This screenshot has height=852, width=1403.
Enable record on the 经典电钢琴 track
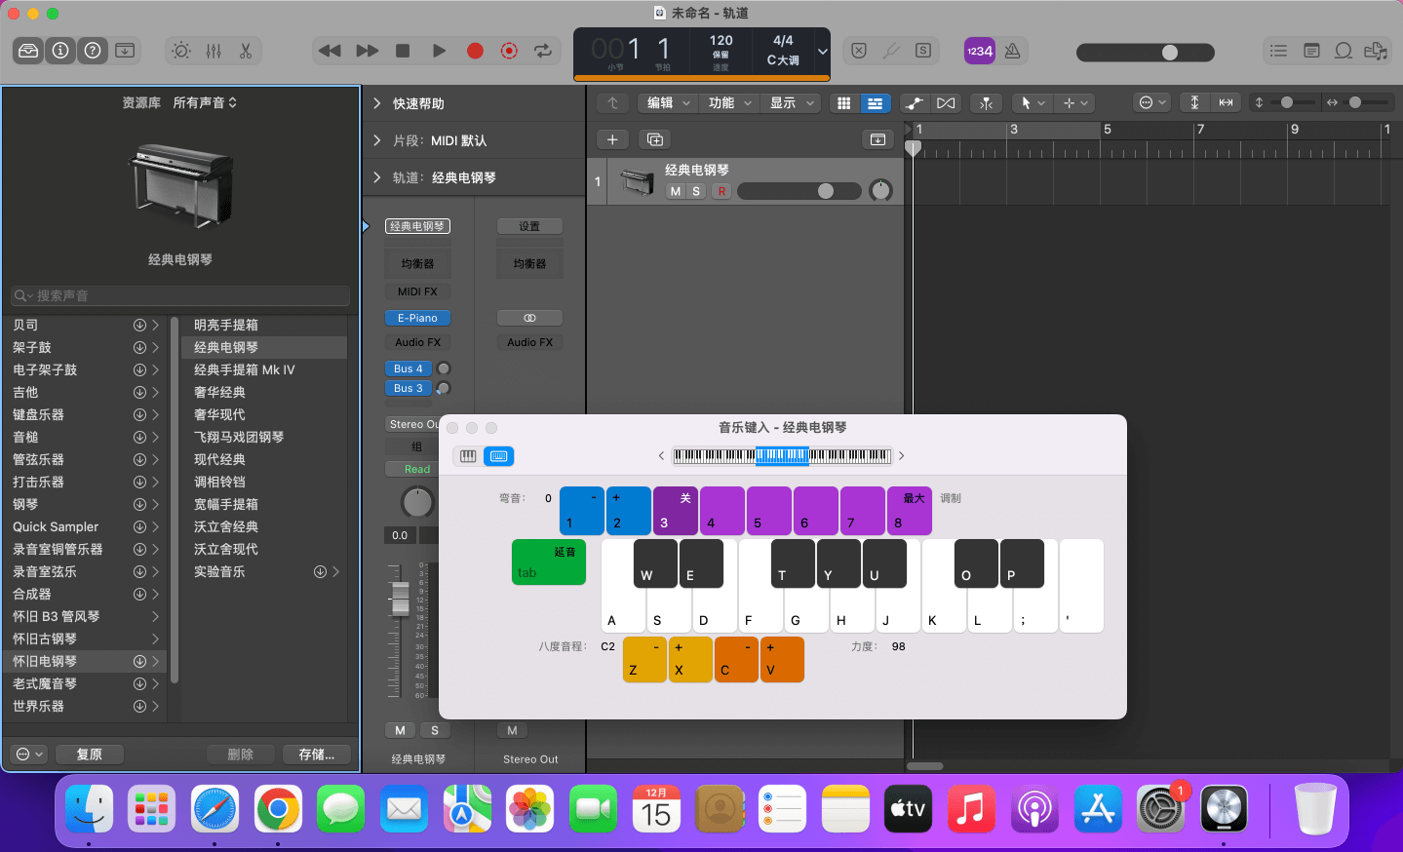721,191
